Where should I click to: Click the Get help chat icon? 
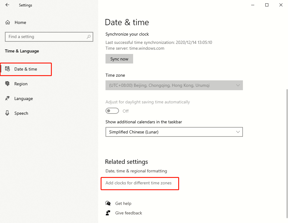[108, 203]
